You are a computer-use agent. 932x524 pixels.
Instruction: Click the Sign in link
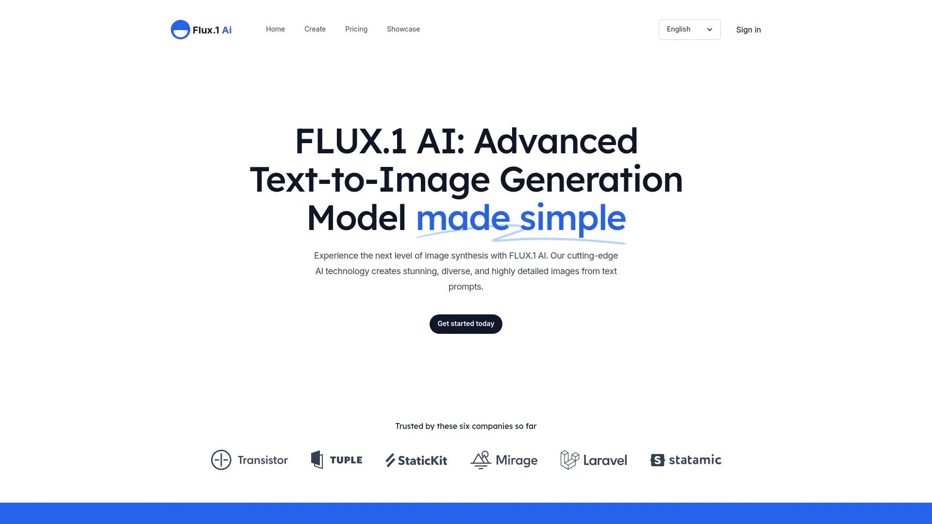tap(749, 30)
